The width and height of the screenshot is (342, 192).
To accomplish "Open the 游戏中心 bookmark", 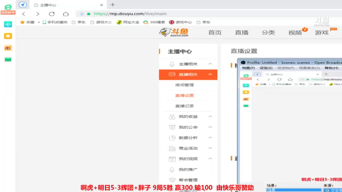I will click(180, 22).
